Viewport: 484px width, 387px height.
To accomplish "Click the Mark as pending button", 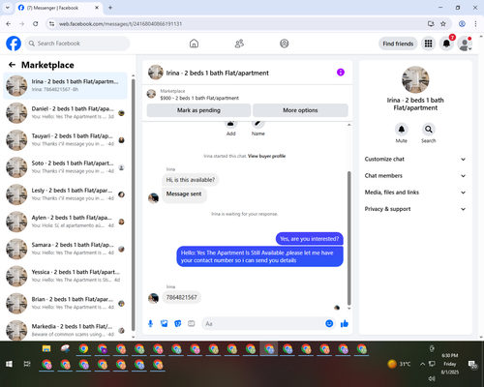I will click(x=198, y=110).
